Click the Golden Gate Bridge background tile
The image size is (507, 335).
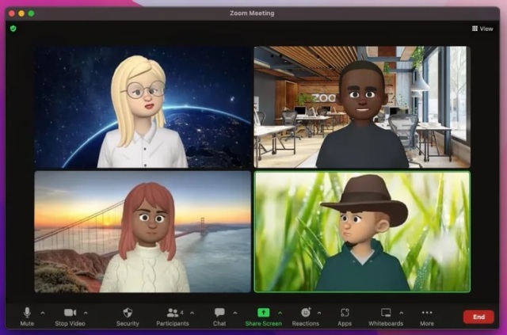coord(143,232)
